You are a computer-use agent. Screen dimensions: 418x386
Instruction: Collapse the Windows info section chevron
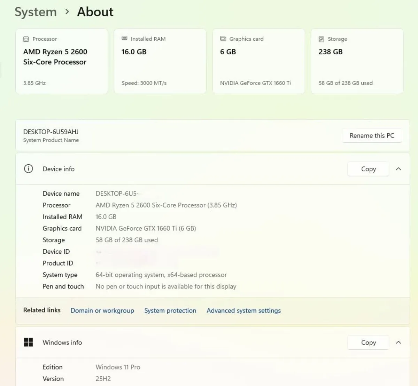point(398,342)
